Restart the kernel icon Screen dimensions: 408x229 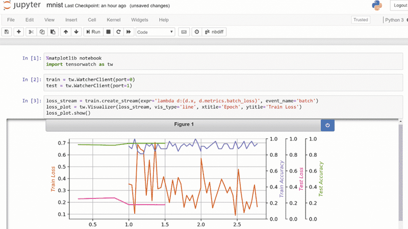(x=118, y=32)
